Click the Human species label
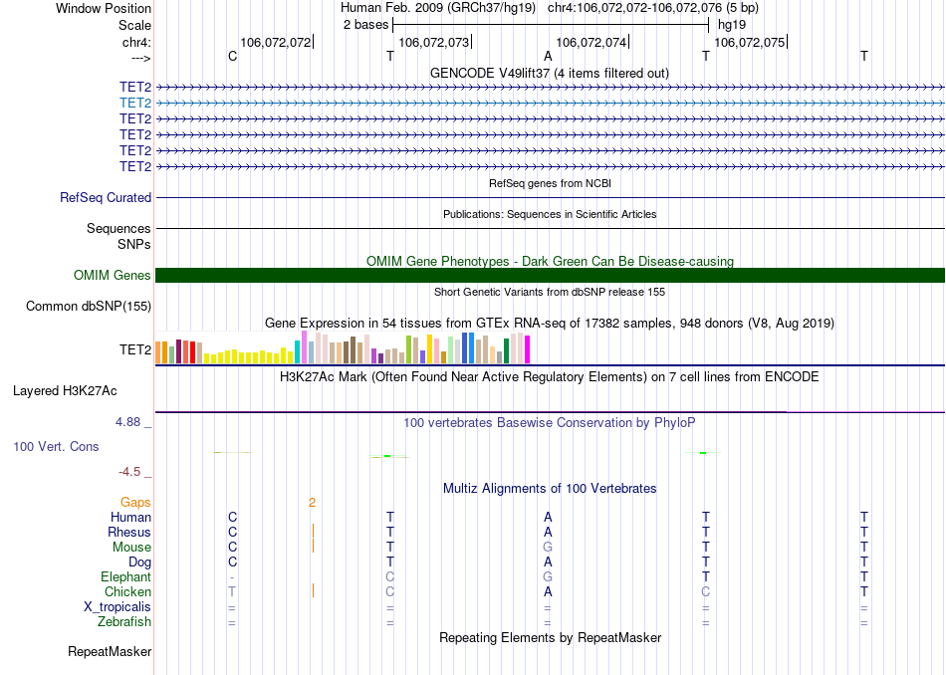Viewport: 946px width, 675px height. coord(130,517)
